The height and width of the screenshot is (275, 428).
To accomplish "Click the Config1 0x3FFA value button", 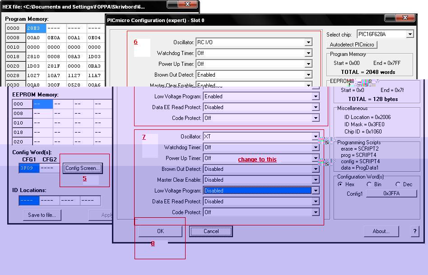I will (391, 193).
